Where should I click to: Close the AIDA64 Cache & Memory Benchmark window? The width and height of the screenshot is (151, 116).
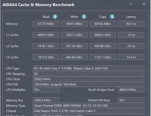(x=144, y=4)
